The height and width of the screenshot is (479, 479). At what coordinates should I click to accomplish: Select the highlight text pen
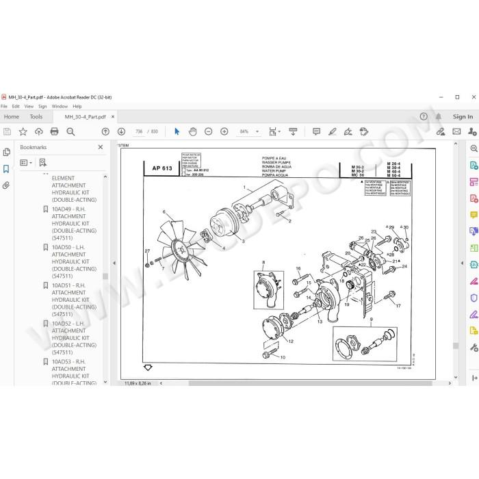click(x=333, y=131)
